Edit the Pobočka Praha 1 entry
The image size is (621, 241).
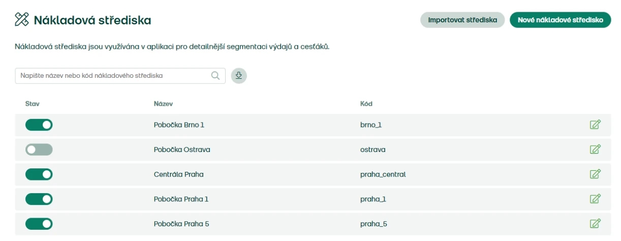pos(595,199)
